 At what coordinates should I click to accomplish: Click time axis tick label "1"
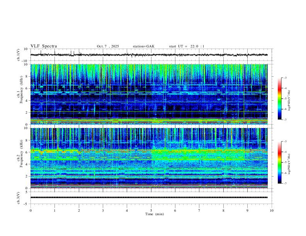54,211
